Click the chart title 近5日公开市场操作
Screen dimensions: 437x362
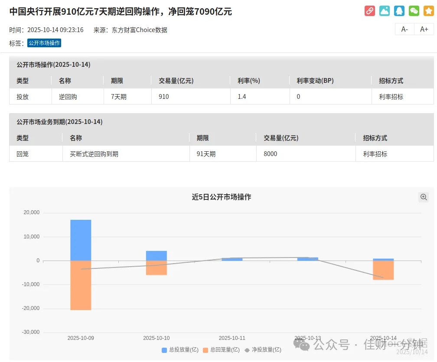pos(221,197)
